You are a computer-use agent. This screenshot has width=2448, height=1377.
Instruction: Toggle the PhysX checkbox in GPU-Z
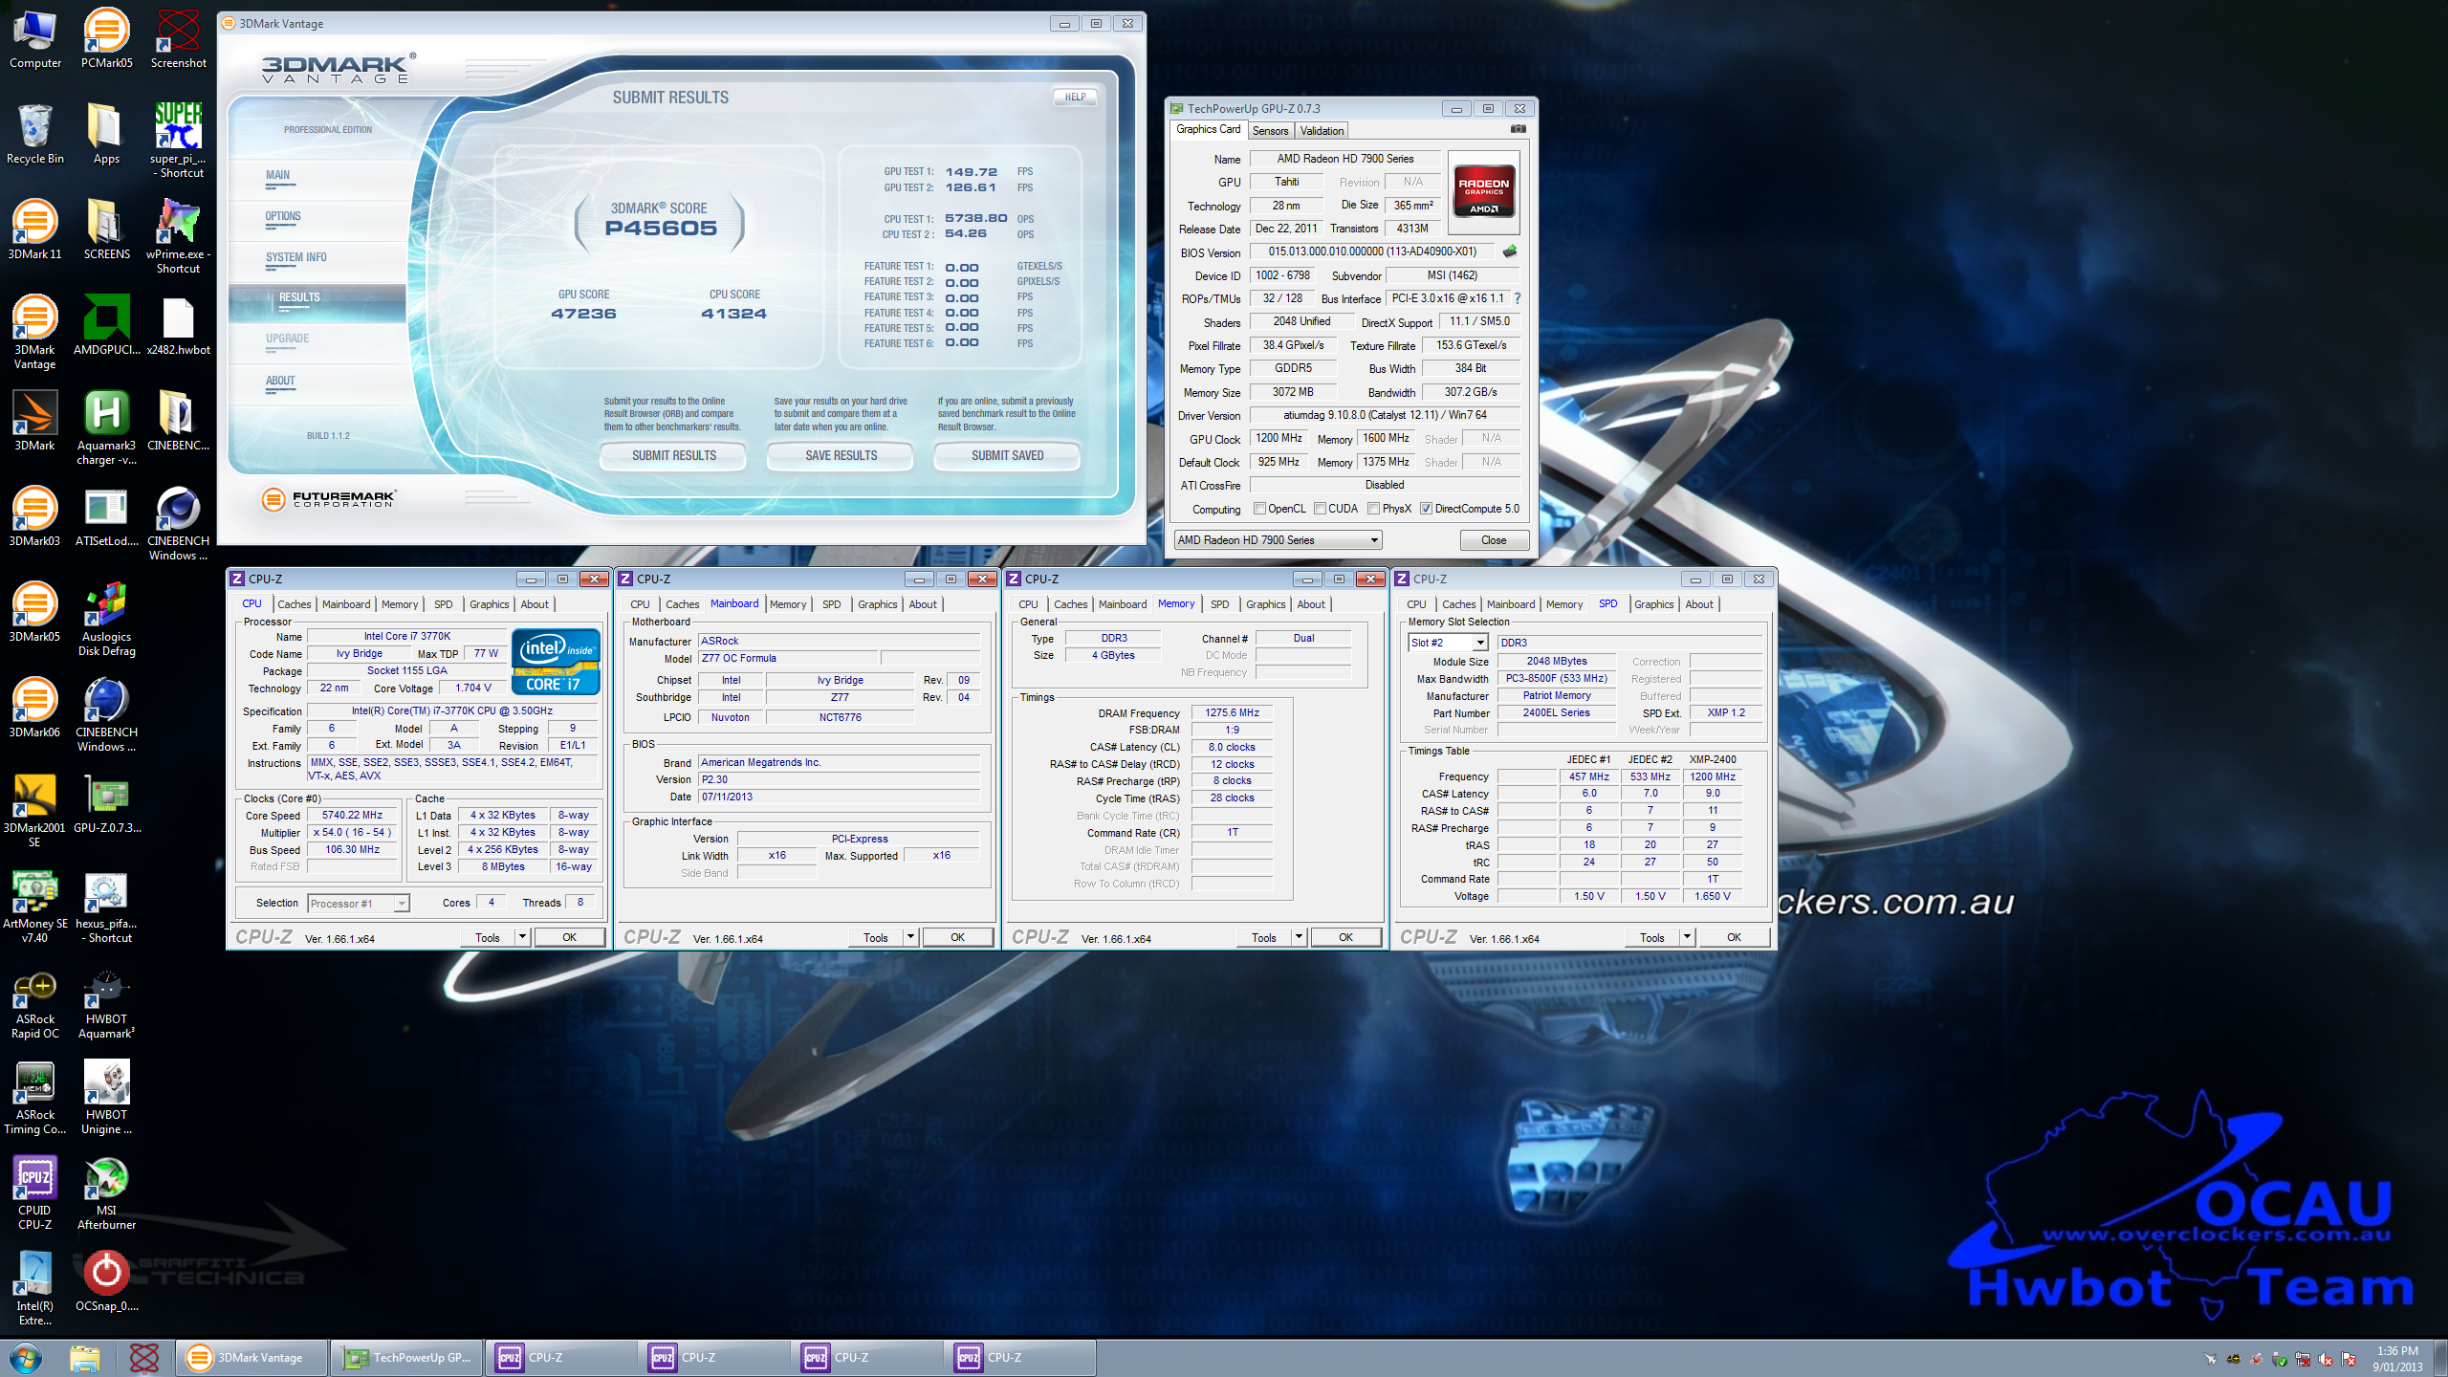point(1373,509)
